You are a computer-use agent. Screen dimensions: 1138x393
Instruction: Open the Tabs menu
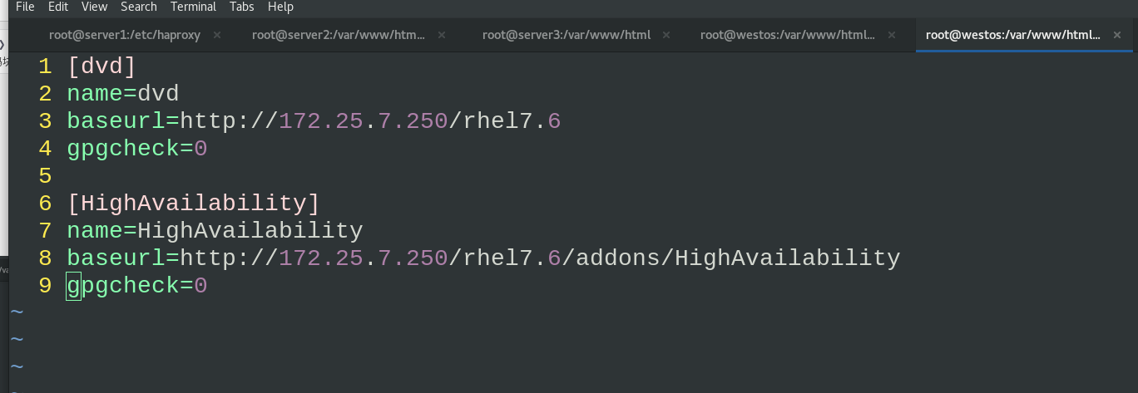[242, 7]
